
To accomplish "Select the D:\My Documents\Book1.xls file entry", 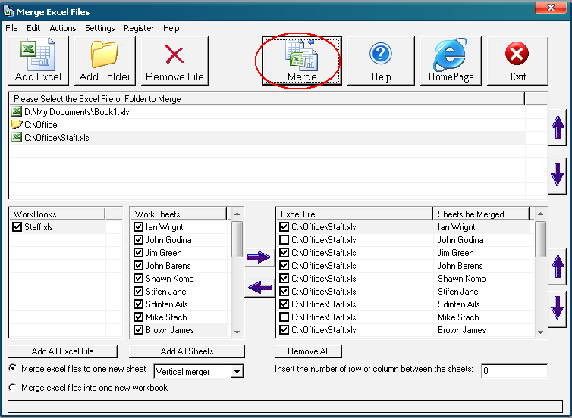I will (67, 112).
